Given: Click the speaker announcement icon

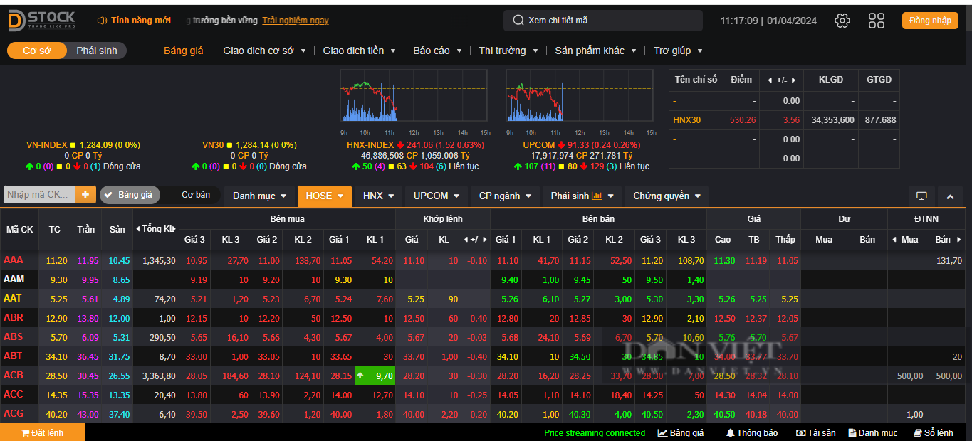Looking at the screenshot, I should coord(102,21).
